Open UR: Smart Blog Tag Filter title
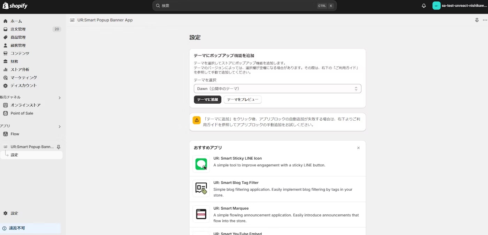 (x=236, y=183)
